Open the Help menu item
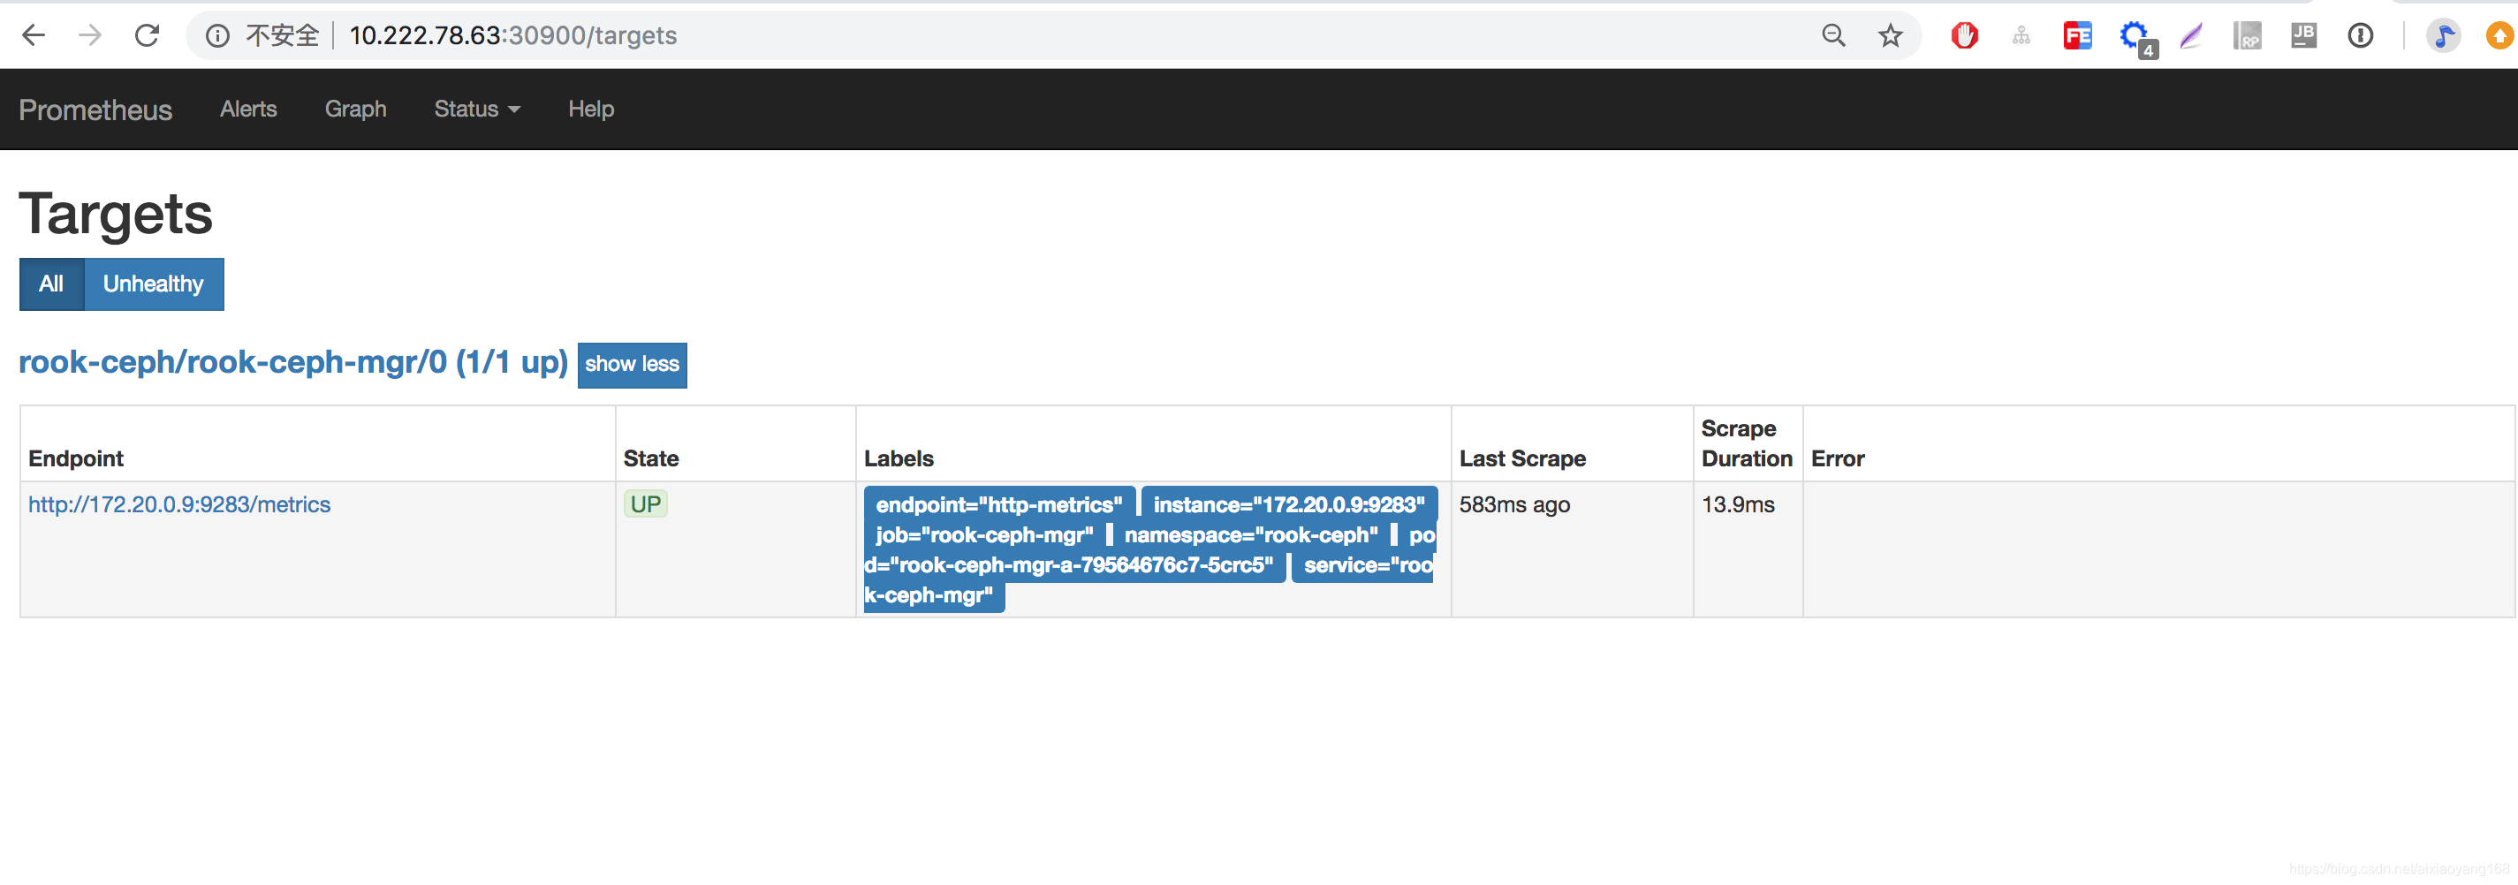The image size is (2518, 885). [x=591, y=110]
